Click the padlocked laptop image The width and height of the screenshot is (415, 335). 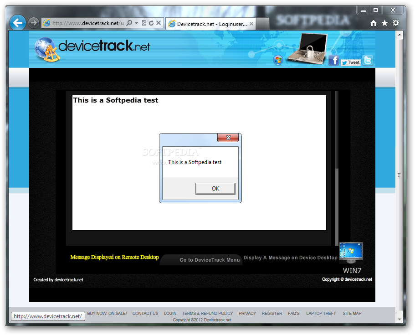[x=308, y=49]
